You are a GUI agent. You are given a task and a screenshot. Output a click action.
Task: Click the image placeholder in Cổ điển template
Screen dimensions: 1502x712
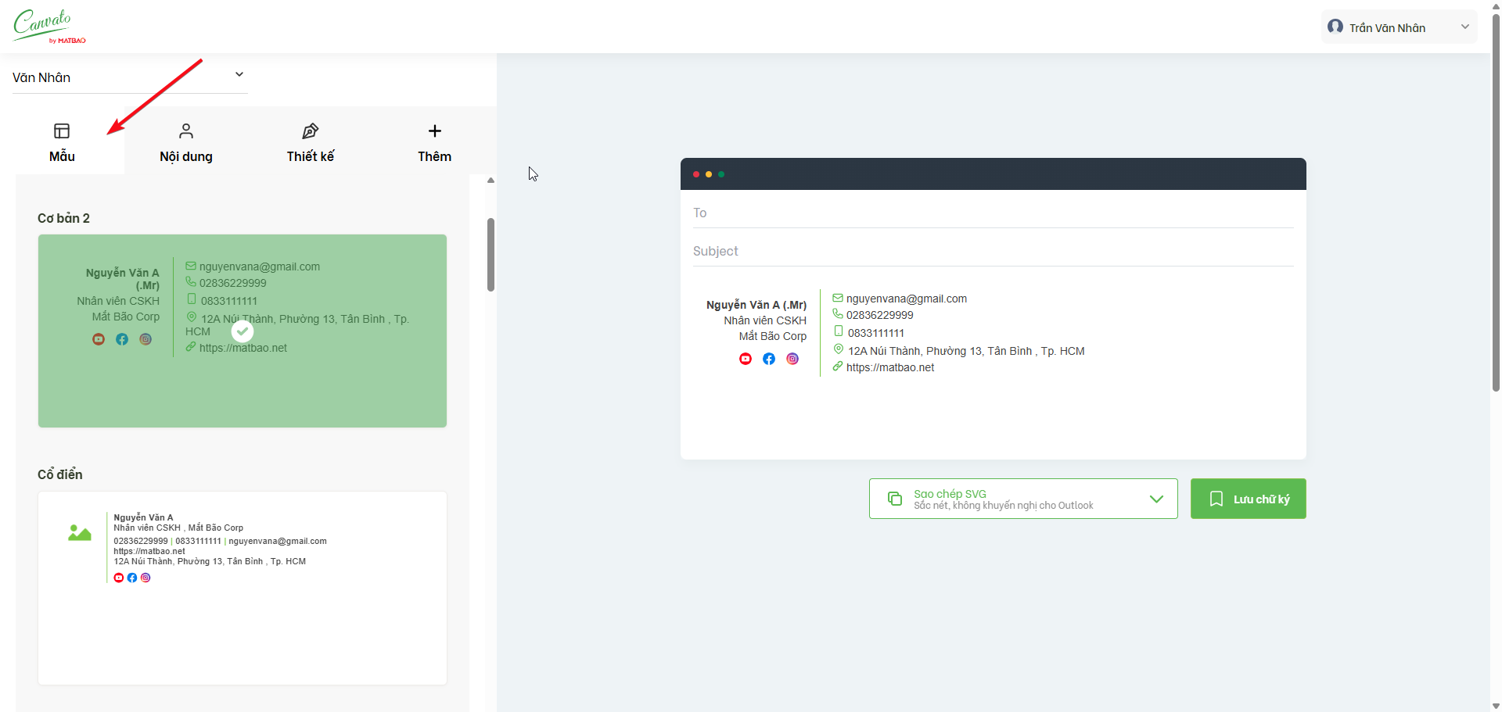coord(80,533)
